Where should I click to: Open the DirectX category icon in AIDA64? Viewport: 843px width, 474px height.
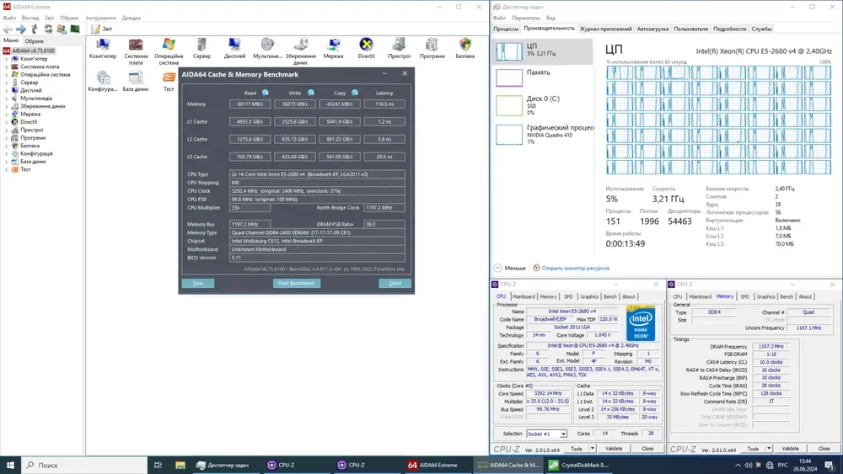point(367,45)
